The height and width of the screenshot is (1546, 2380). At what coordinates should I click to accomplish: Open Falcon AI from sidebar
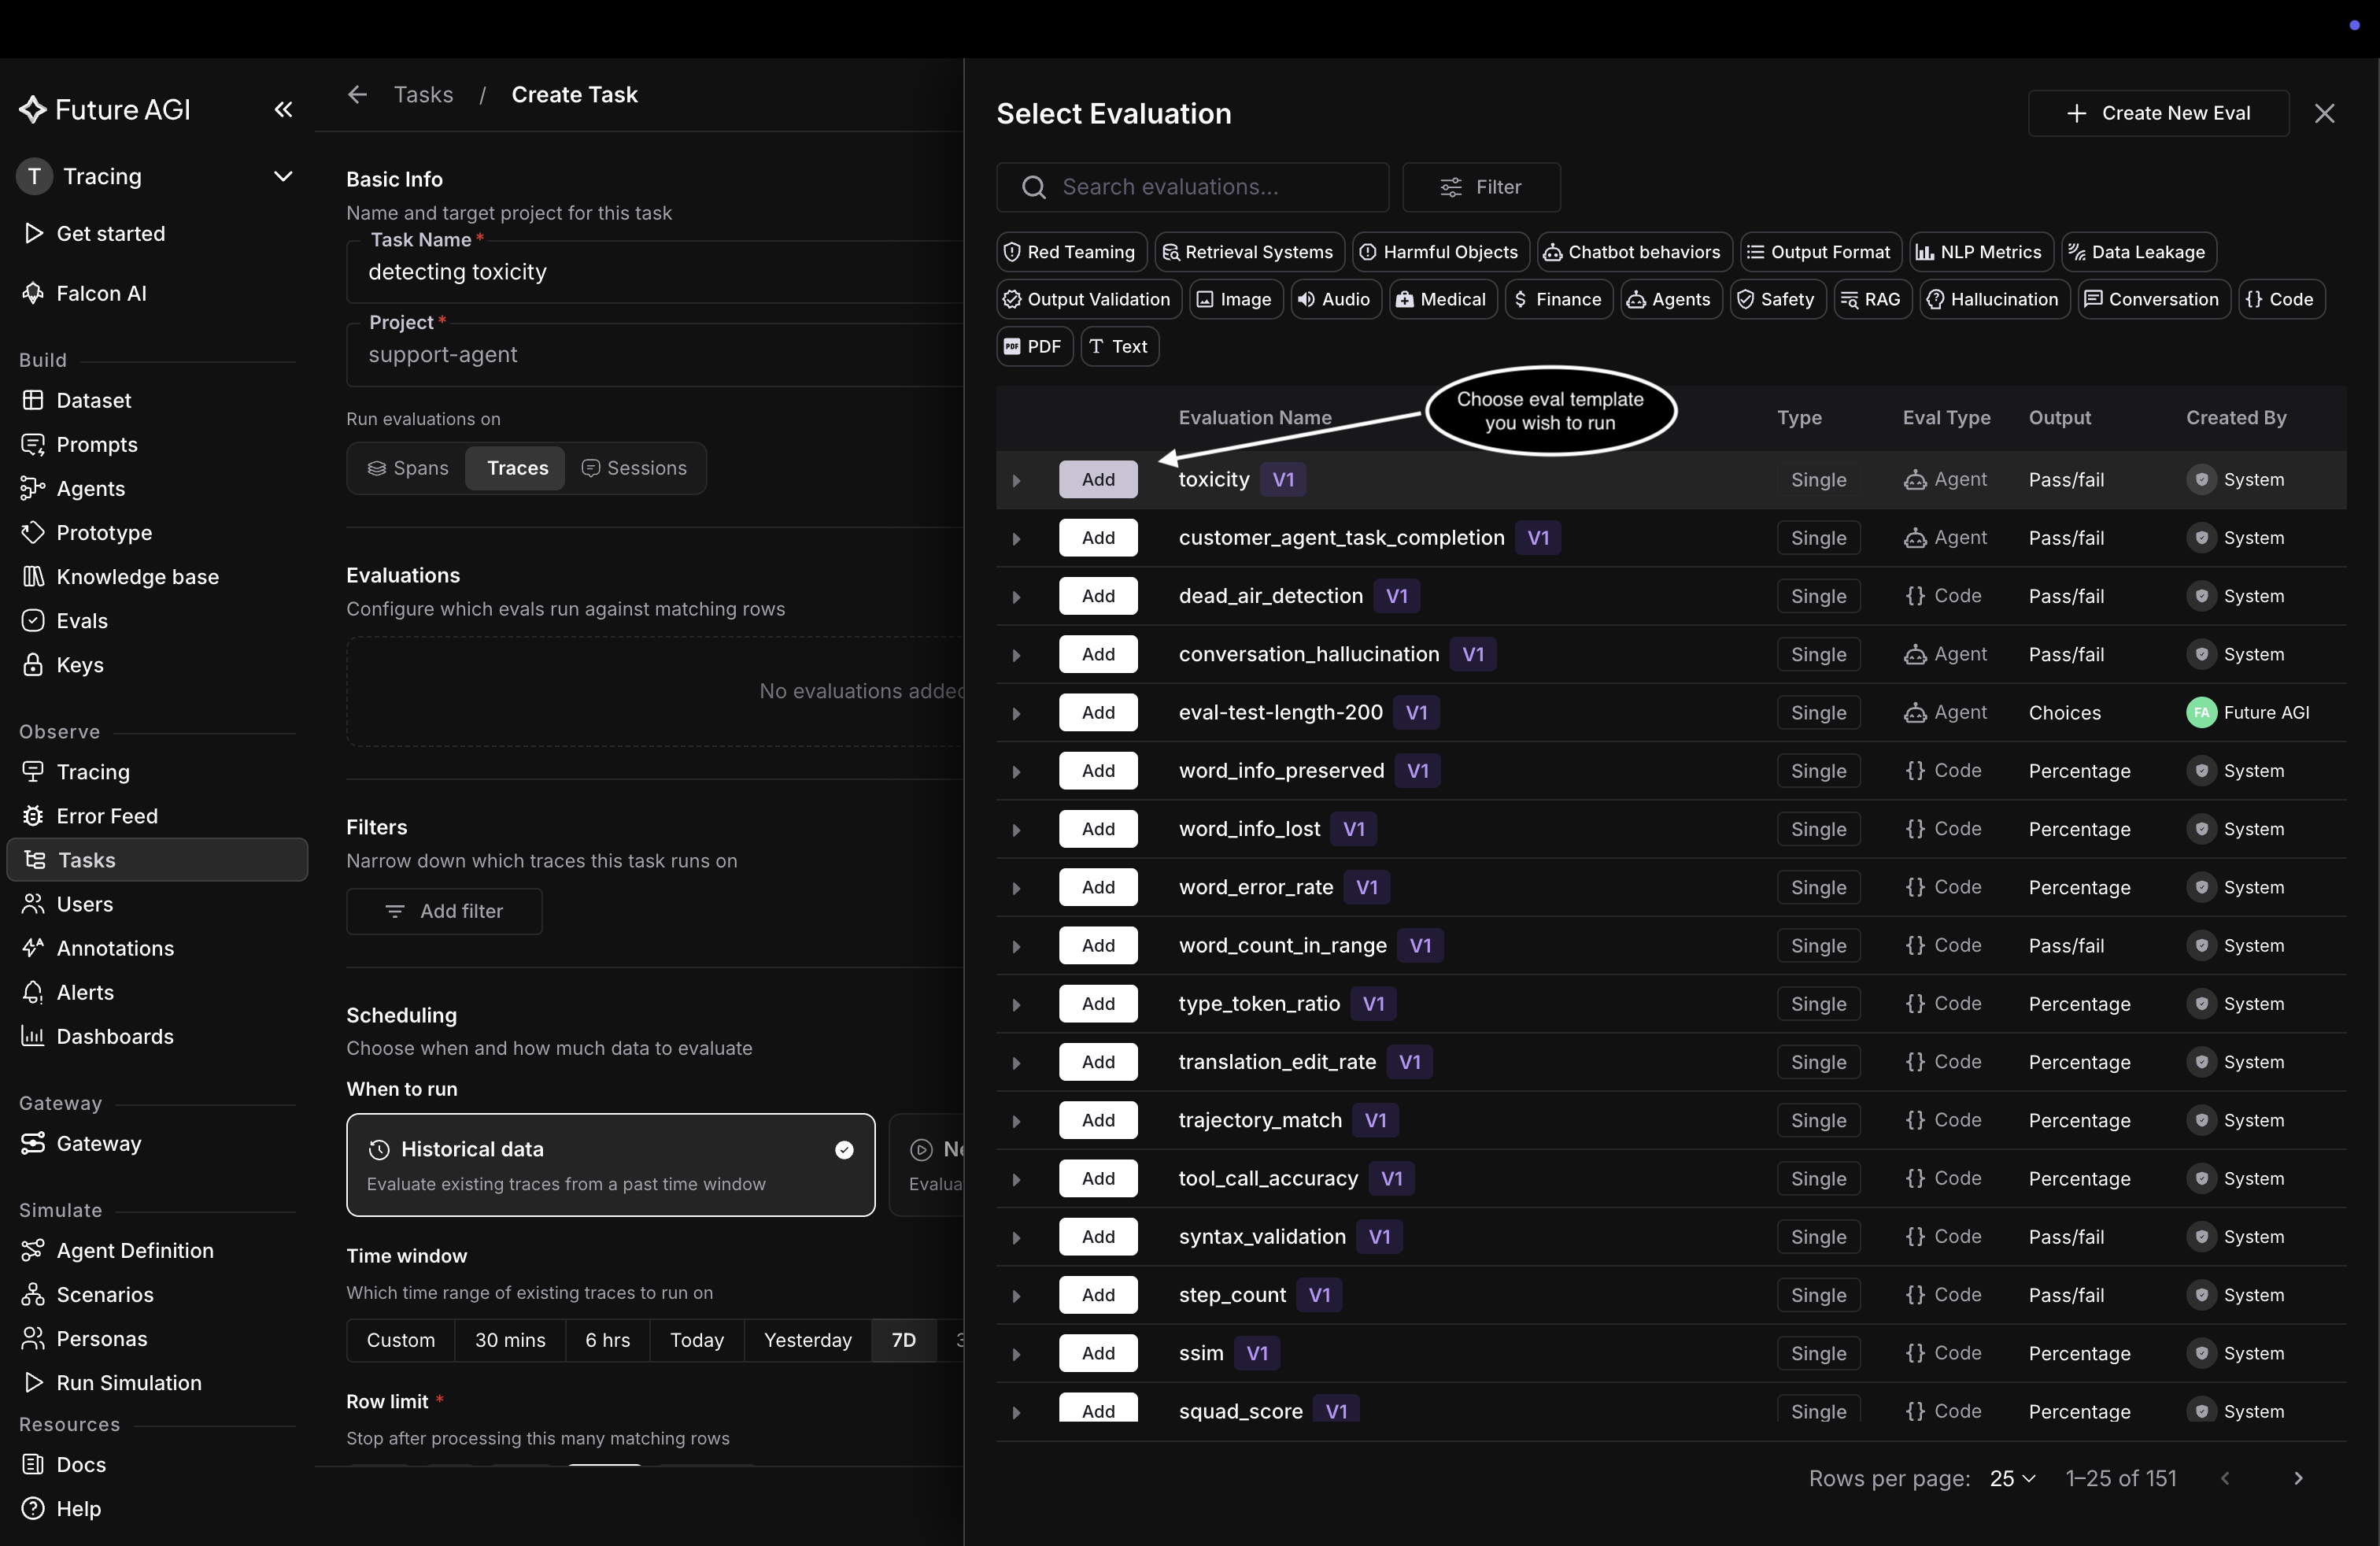(100, 293)
